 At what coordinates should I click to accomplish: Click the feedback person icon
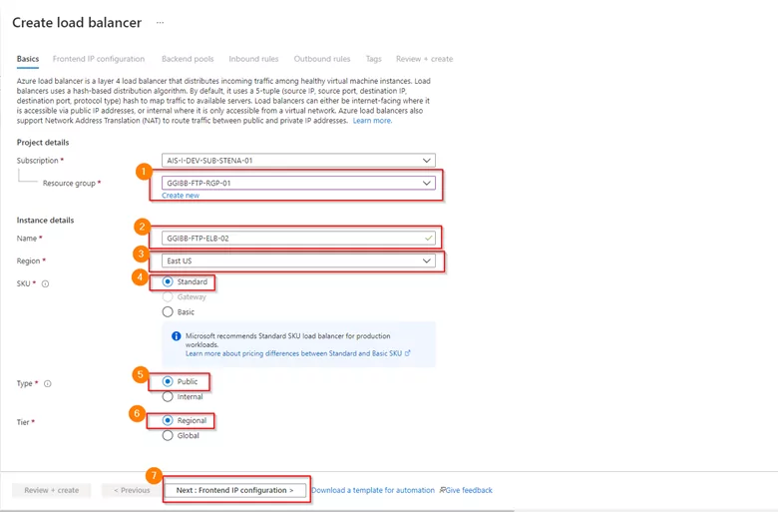[x=442, y=490]
